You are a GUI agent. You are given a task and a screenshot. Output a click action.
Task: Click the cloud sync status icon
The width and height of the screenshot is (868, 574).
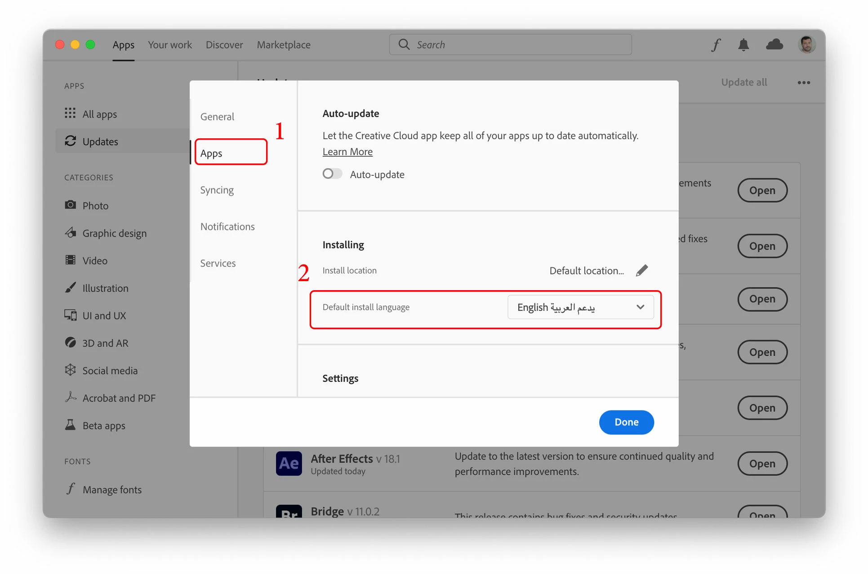pyautogui.click(x=774, y=44)
